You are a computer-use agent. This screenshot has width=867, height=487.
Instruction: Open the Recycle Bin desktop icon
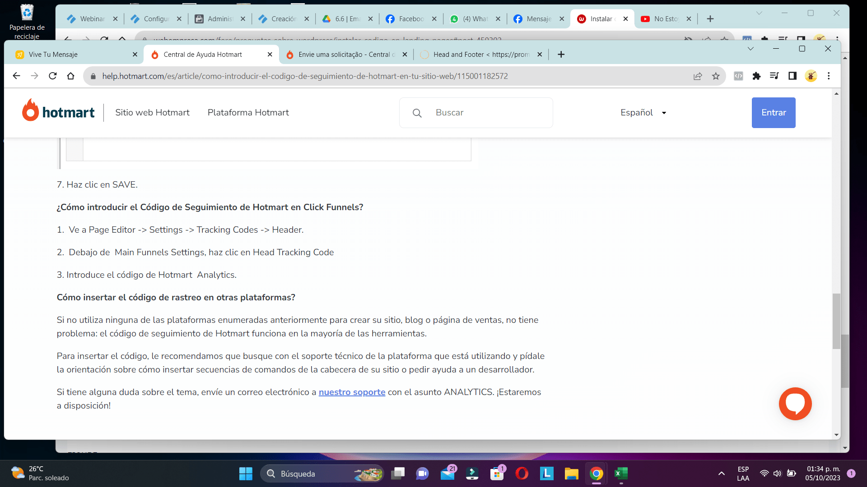click(x=27, y=21)
